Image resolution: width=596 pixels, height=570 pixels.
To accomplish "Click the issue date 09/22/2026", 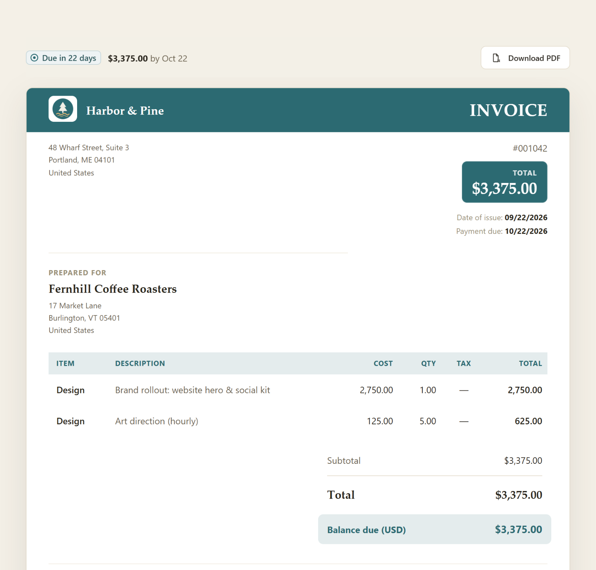I will point(526,218).
